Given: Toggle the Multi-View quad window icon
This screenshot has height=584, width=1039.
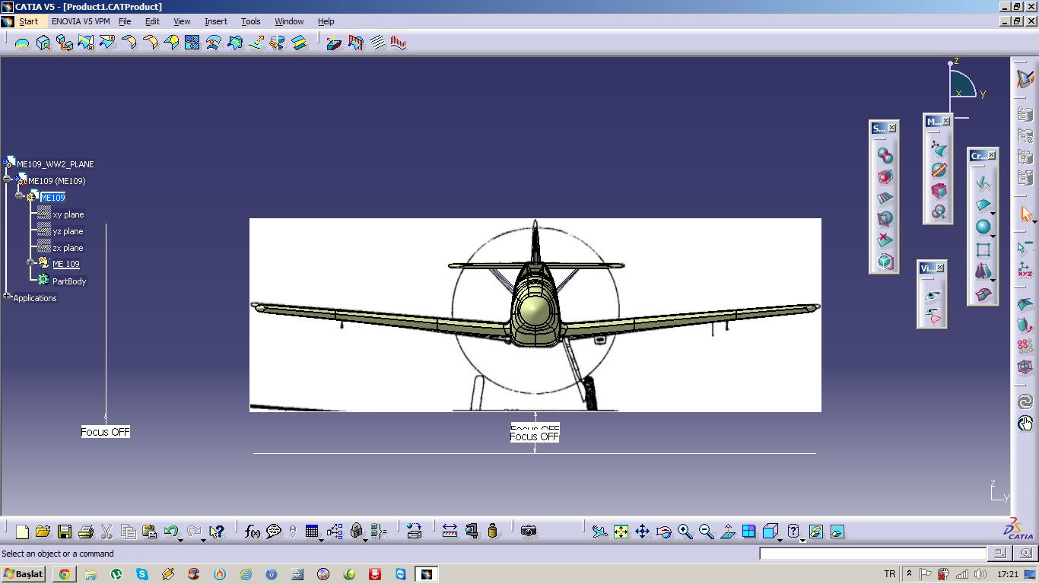Looking at the screenshot, I should click(748, 532).
